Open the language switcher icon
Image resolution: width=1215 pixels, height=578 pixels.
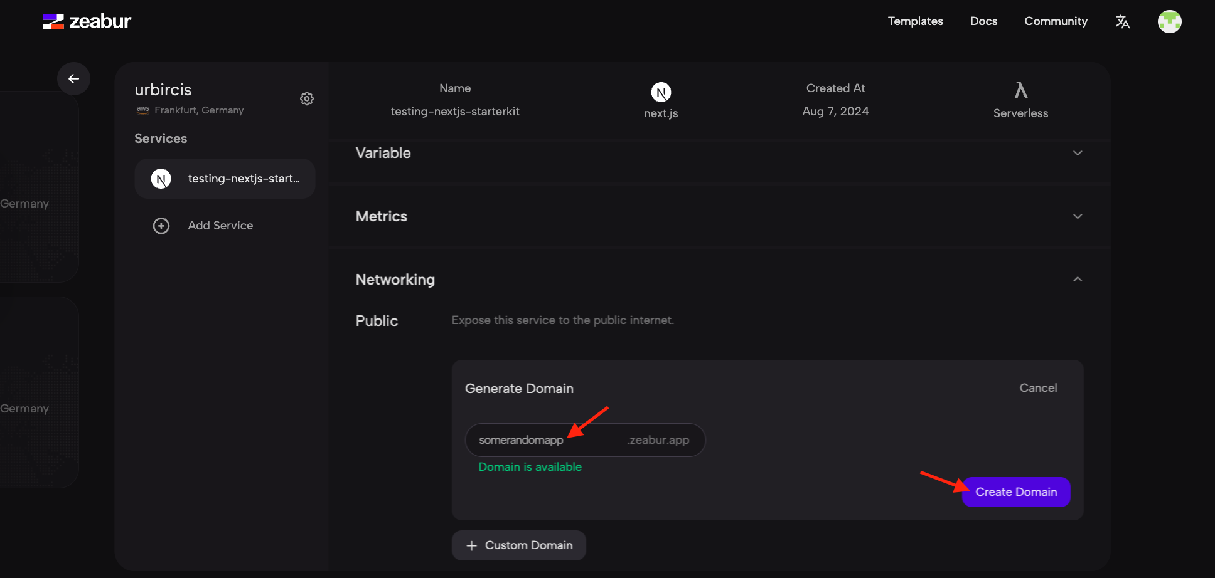pyautogui.click(x=1122, y=22)
